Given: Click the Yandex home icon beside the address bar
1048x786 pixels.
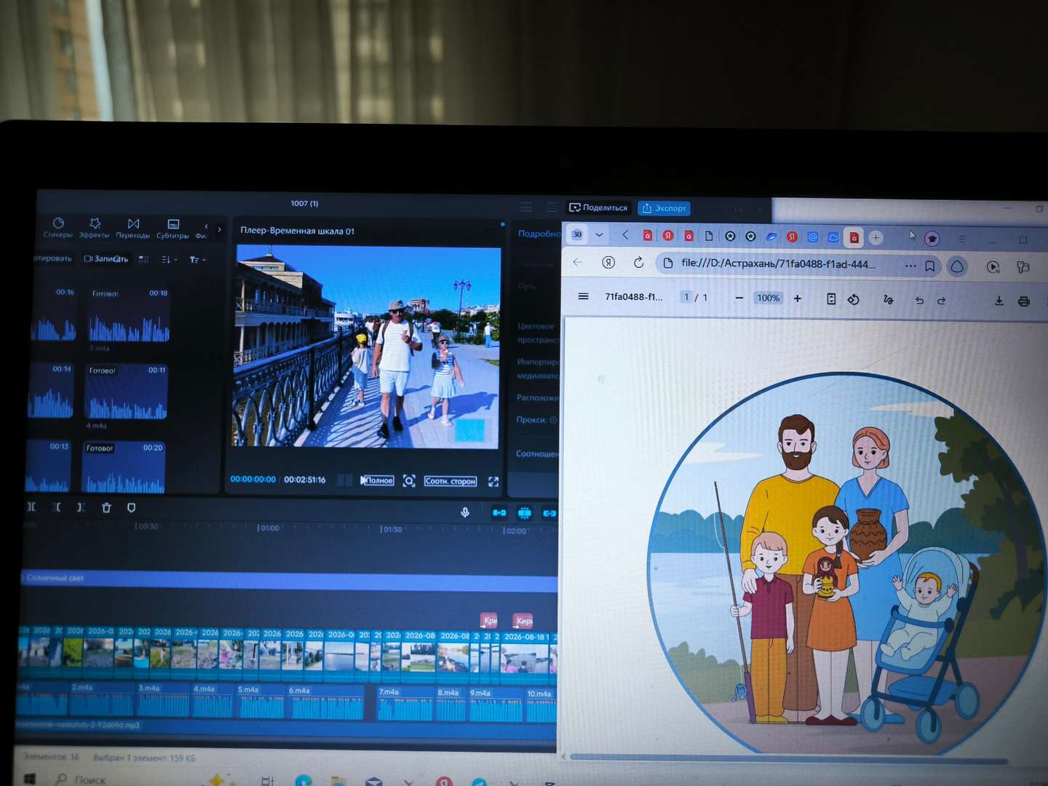Looking at the screenshot, I should point(608,262).
